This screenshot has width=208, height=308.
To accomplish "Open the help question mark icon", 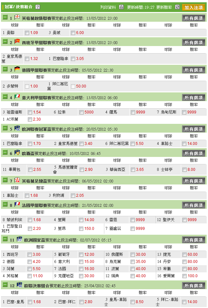I will click(x=38, y=7).
